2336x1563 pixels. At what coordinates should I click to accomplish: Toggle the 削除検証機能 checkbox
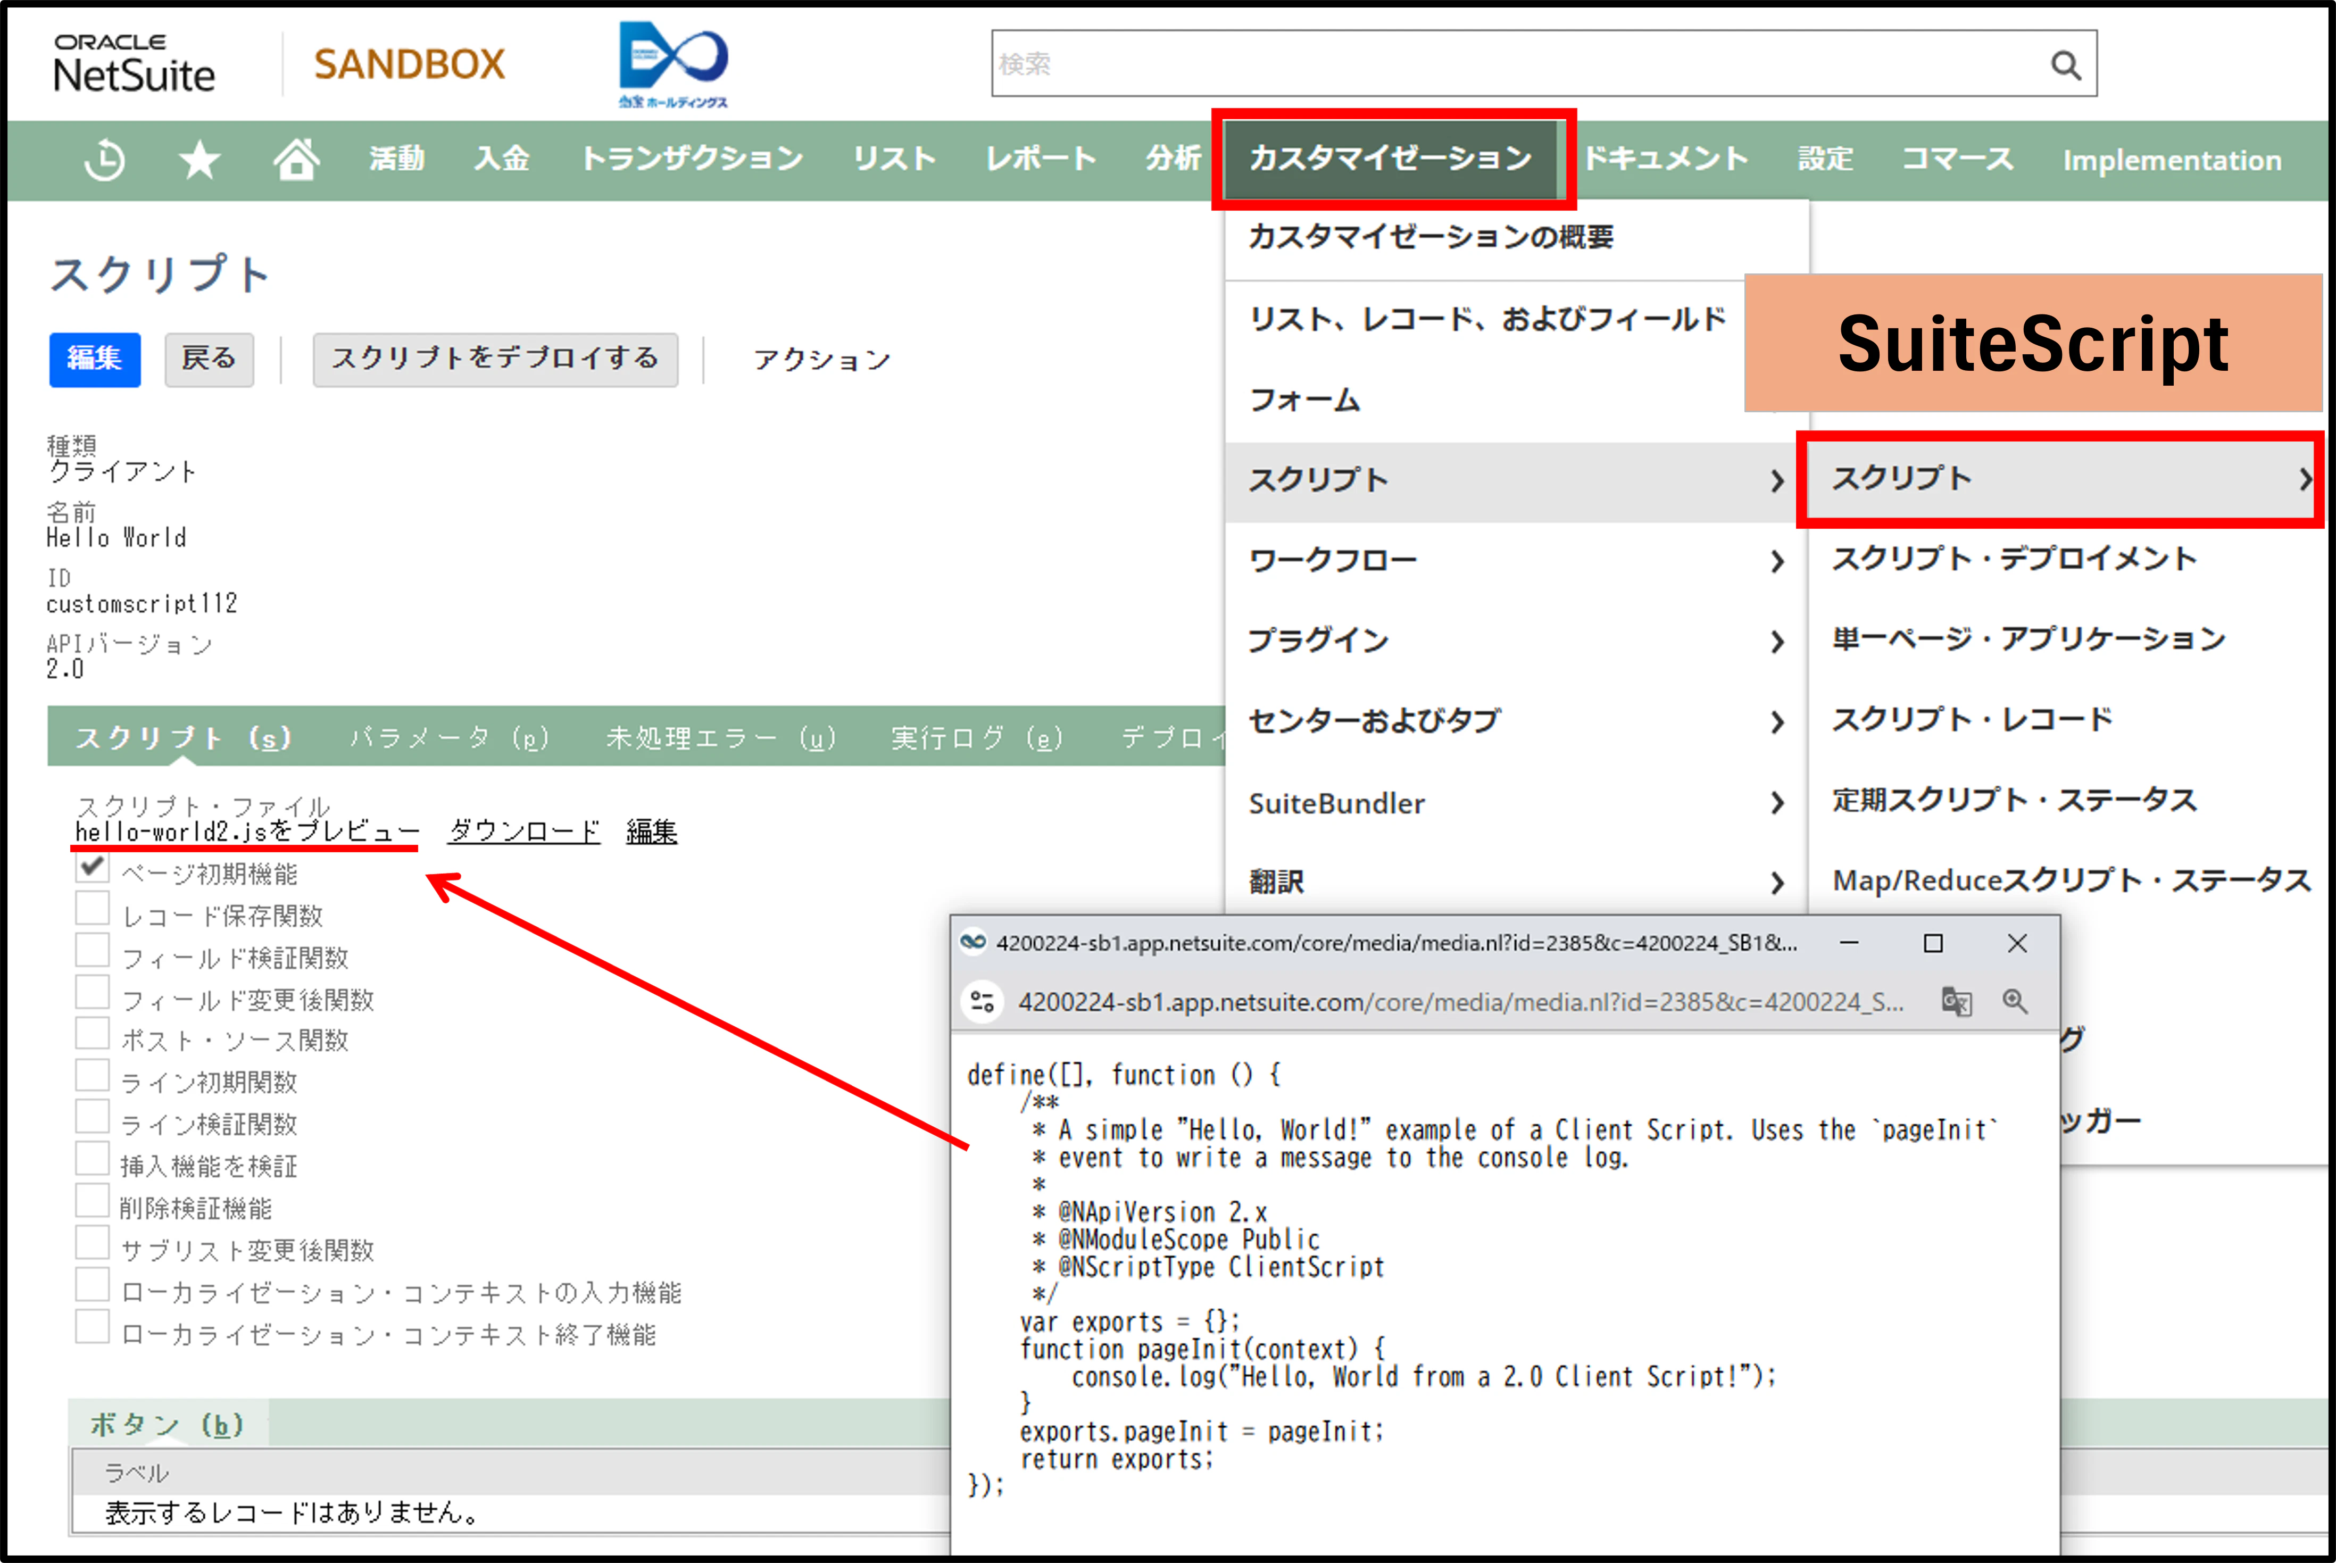(x=93, y=1201)
